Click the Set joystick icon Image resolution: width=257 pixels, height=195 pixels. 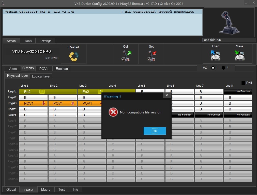pyautogui.click(x=152, y=56)
